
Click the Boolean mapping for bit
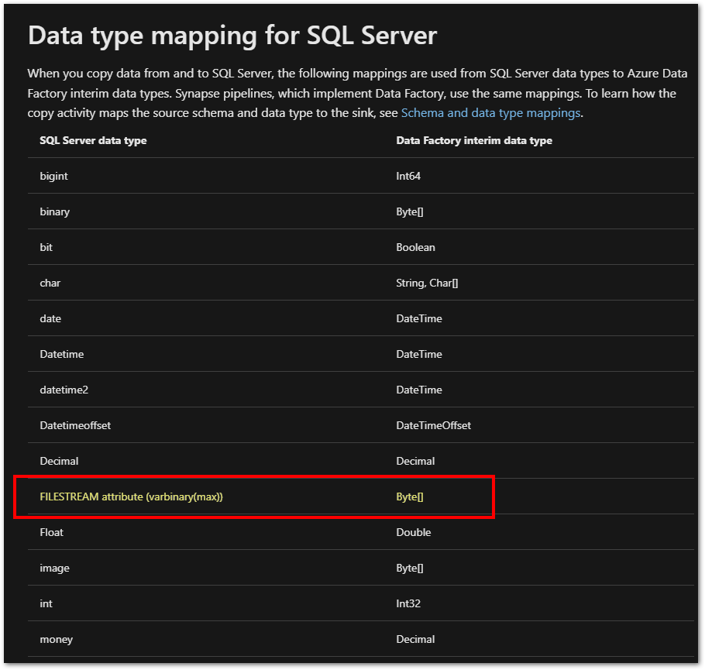tap(415, 247)
